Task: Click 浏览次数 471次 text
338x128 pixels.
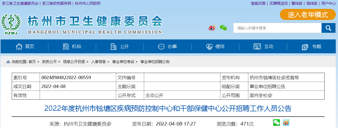Action: (x=235, y=124)
